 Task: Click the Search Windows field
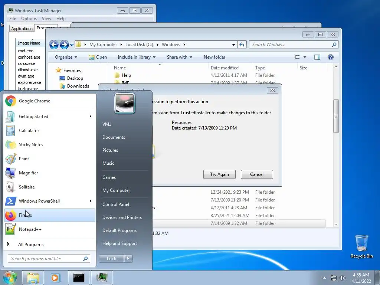pyautogui.click(x=294, y=45)
